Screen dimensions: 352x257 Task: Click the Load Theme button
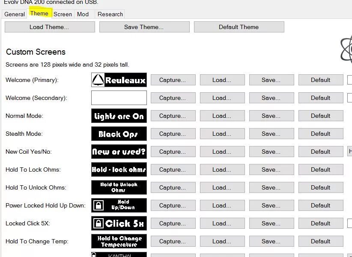pos(50,27)
